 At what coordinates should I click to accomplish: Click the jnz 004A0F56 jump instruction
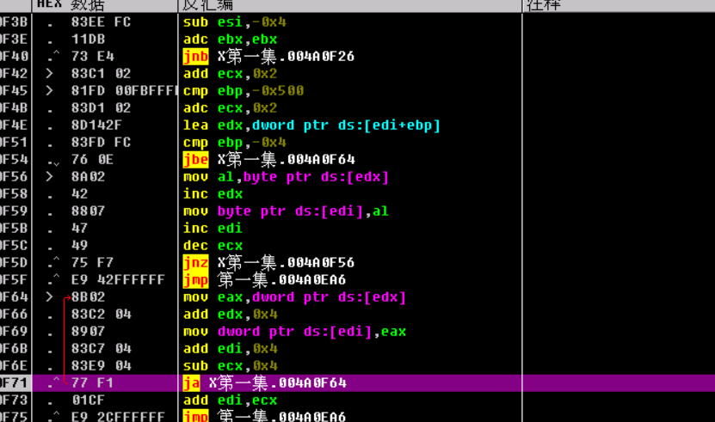click(268, 262)
